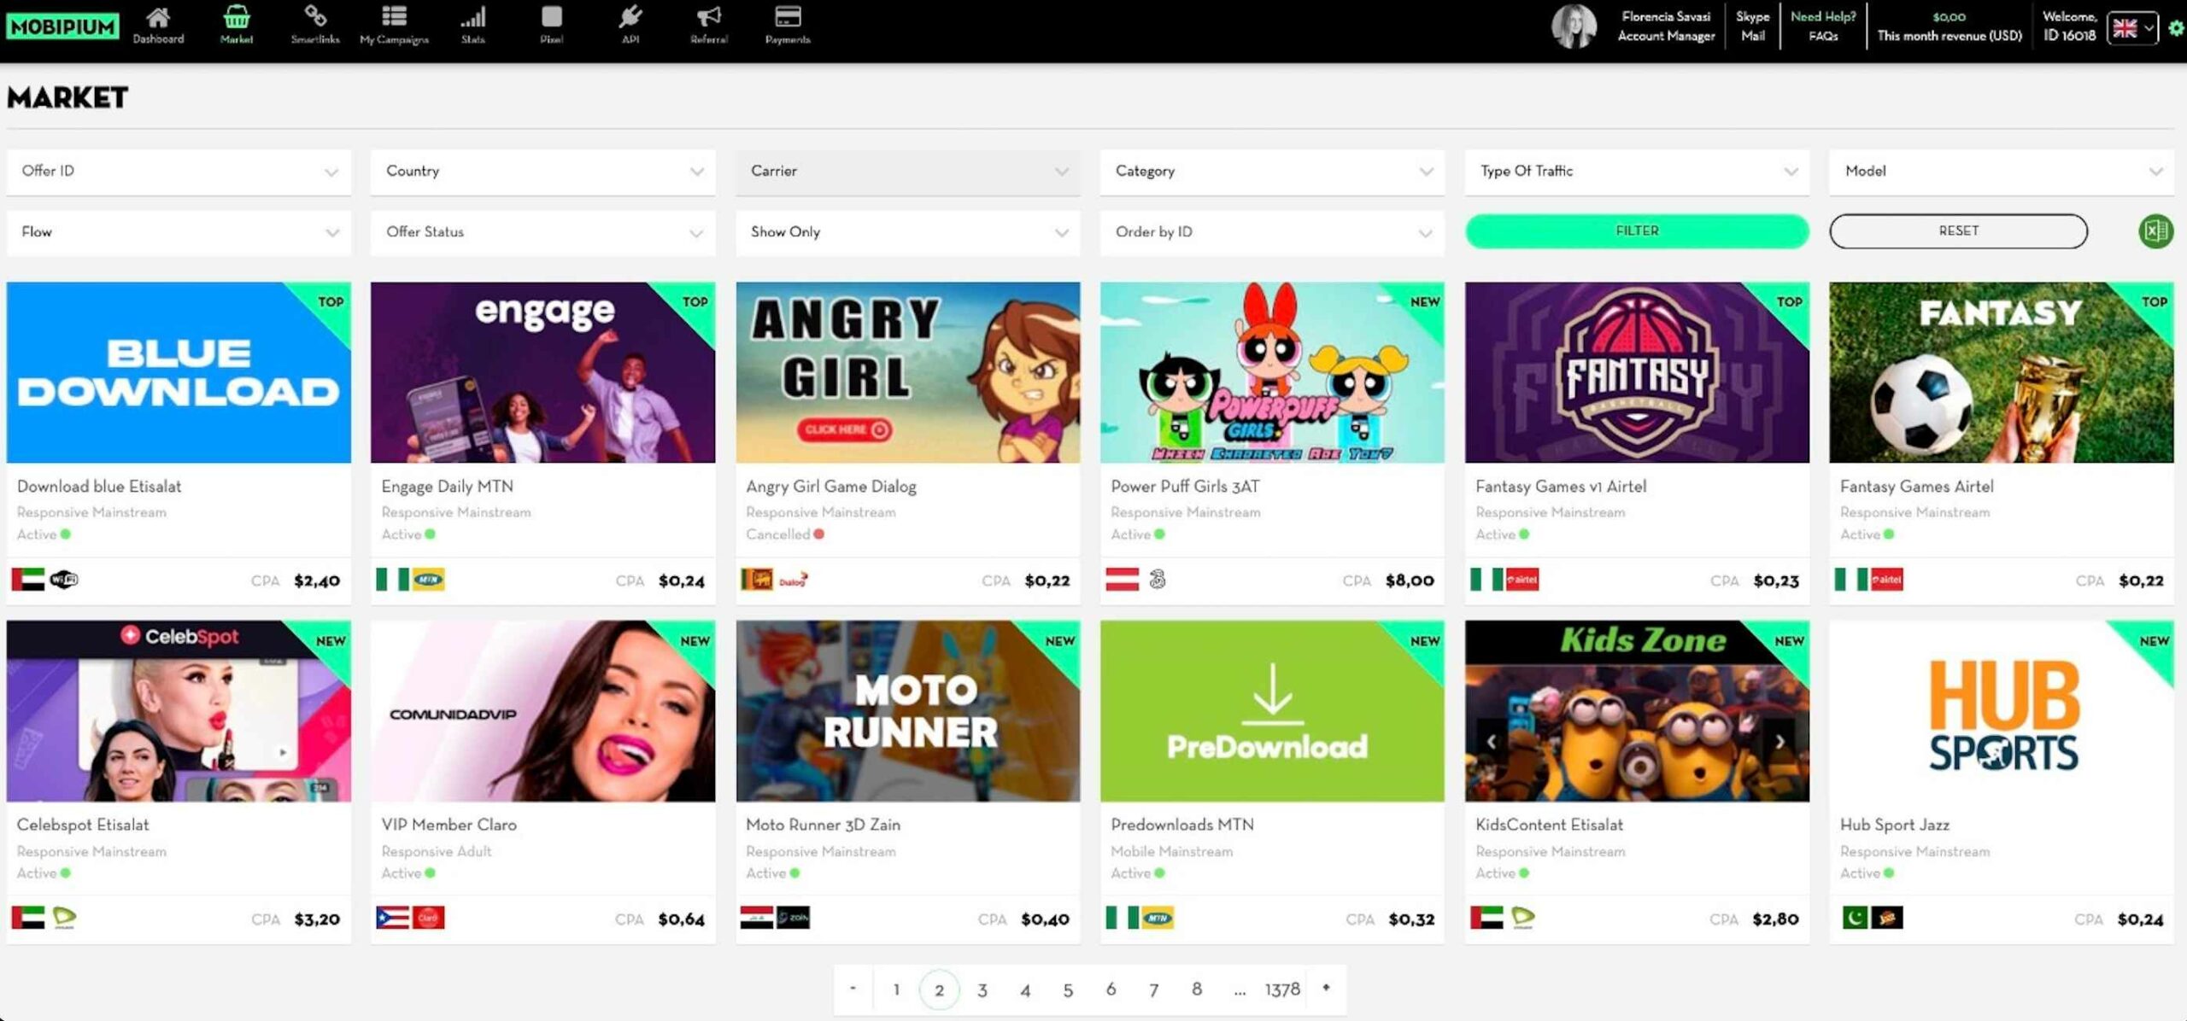Expand the Category dropdown
This screenshot has width=2187, height=1021.
pos(1272,172)
